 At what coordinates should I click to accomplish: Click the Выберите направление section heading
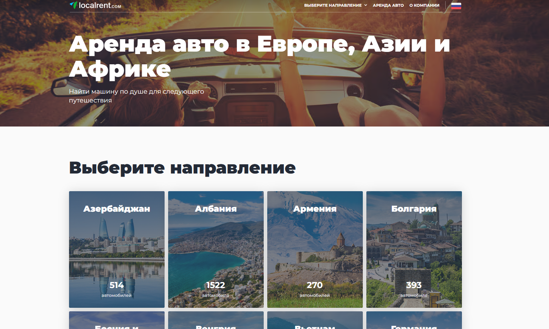click(x=182, y=168)
